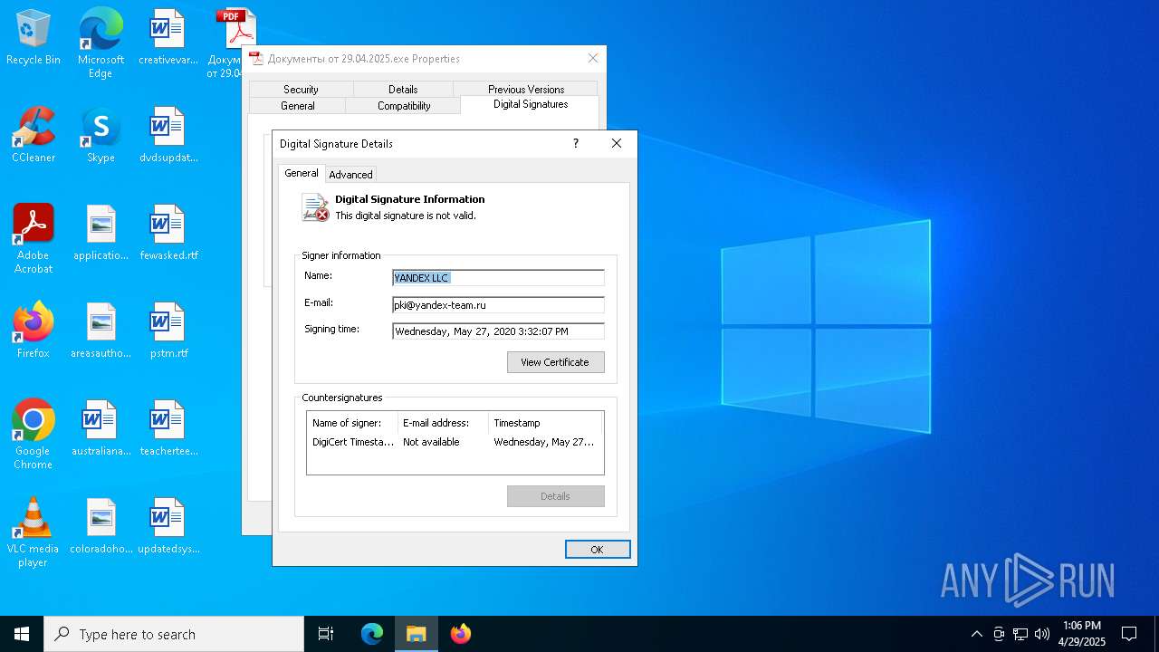Close the Properties window
The width and height of the screenshot is (1159, 652).
coord(593,58)
